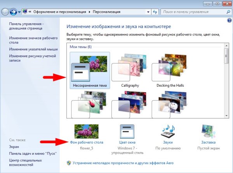Click the themes list scroll up arrow
Image resolution: width=233 pixels, height=173 pixels.
pos(226,46)
